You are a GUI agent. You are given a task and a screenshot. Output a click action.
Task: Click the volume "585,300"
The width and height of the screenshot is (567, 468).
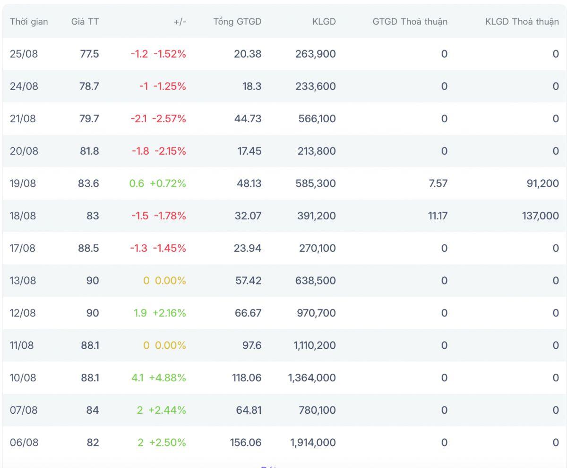(317, 184)
